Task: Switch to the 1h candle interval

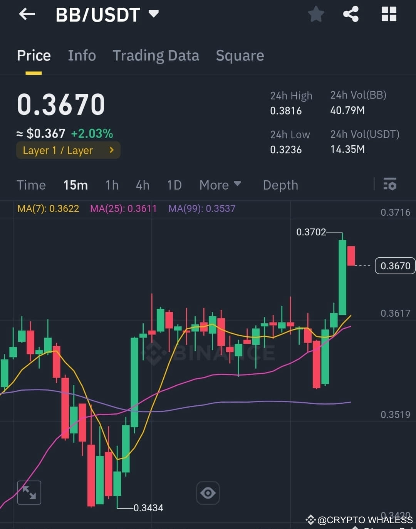Action: click(112, 185)
